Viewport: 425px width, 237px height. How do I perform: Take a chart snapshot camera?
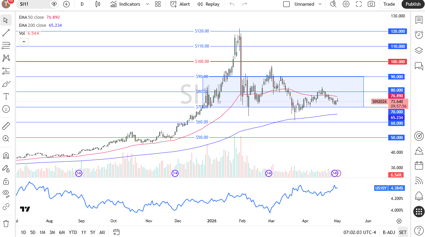coord(371,4)
